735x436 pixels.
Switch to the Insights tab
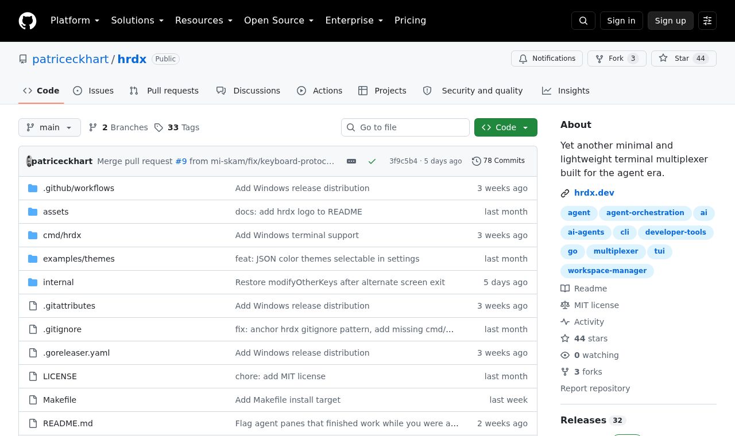pos(566,91)
